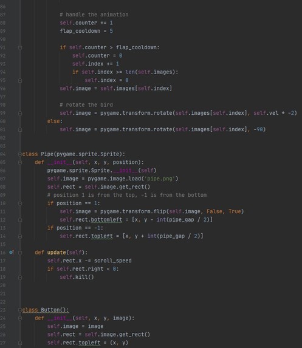Collapse the 'if position == 1:' block
The width and height of the screenshot is (302, 348).
[20, 203]
